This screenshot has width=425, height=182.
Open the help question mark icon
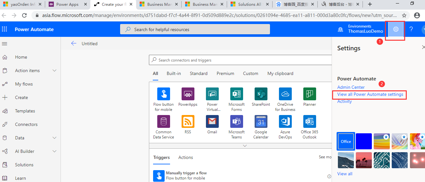coord(411,29)
